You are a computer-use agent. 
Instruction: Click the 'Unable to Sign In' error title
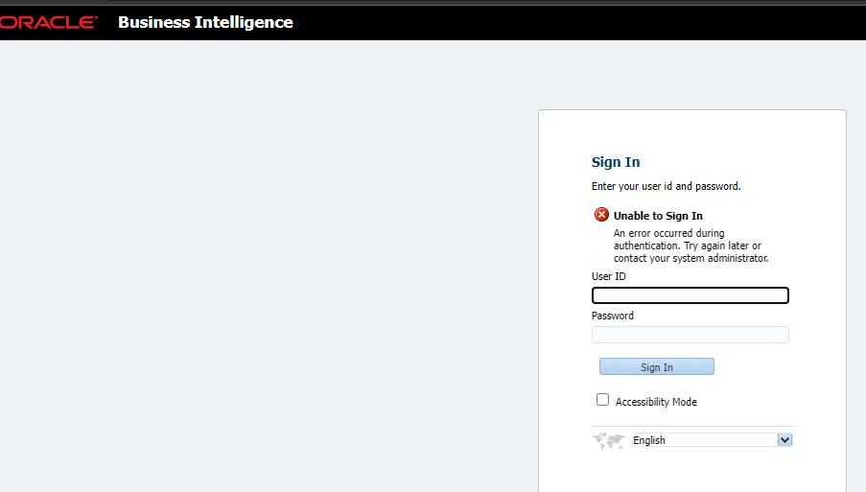coord(658,216)
